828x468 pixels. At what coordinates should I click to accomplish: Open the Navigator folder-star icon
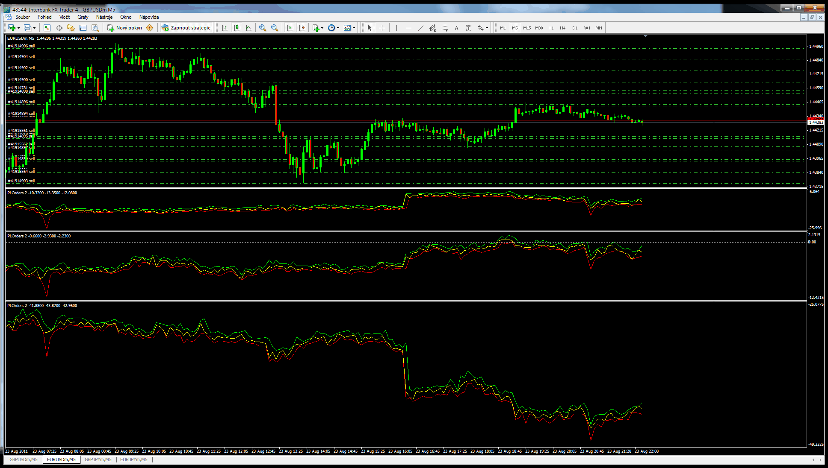(71, 28)
